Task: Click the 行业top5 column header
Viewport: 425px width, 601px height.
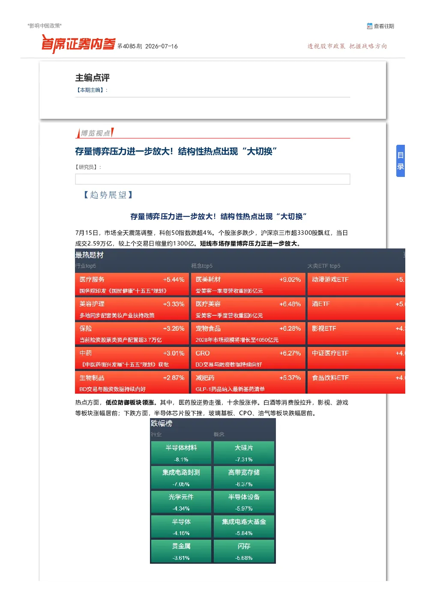Action: pos(86,266)
